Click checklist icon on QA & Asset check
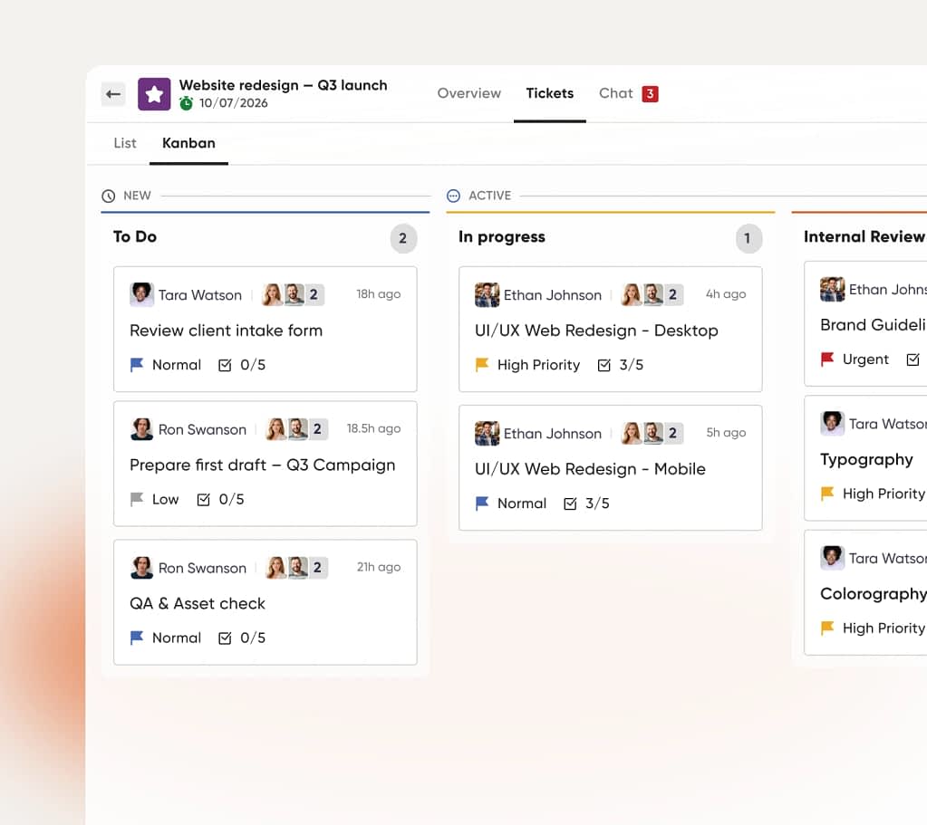Screen dimensions: 927x825 pyautogui.click(x=225, y=638)
